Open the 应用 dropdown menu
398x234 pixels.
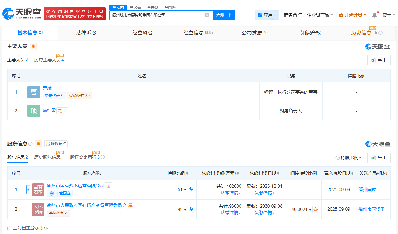(267, 15)
